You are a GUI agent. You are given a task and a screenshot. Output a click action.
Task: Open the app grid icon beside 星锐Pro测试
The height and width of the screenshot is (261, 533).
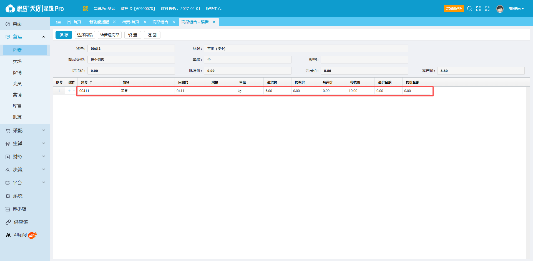pyautogui.click(x=86, y=9)
